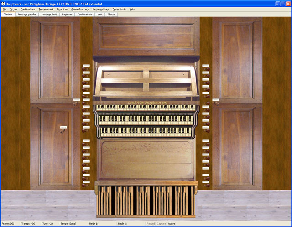This screenshot has width=292, height=227.
Task: Open the Combinations menu
Action: tap(28, 9)
